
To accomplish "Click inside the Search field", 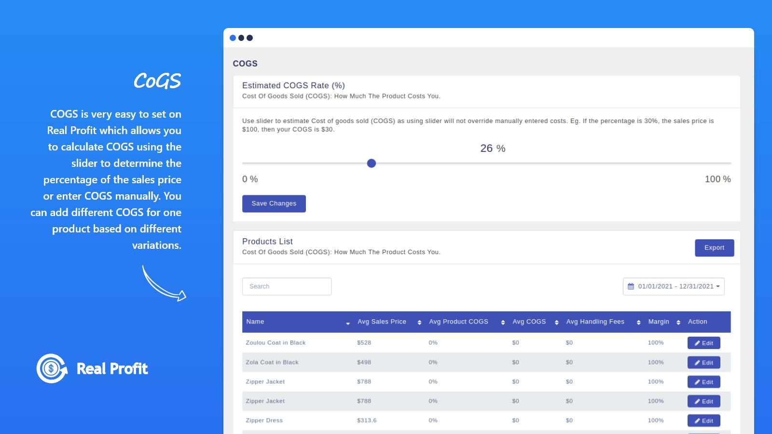I will pos(287,286).
